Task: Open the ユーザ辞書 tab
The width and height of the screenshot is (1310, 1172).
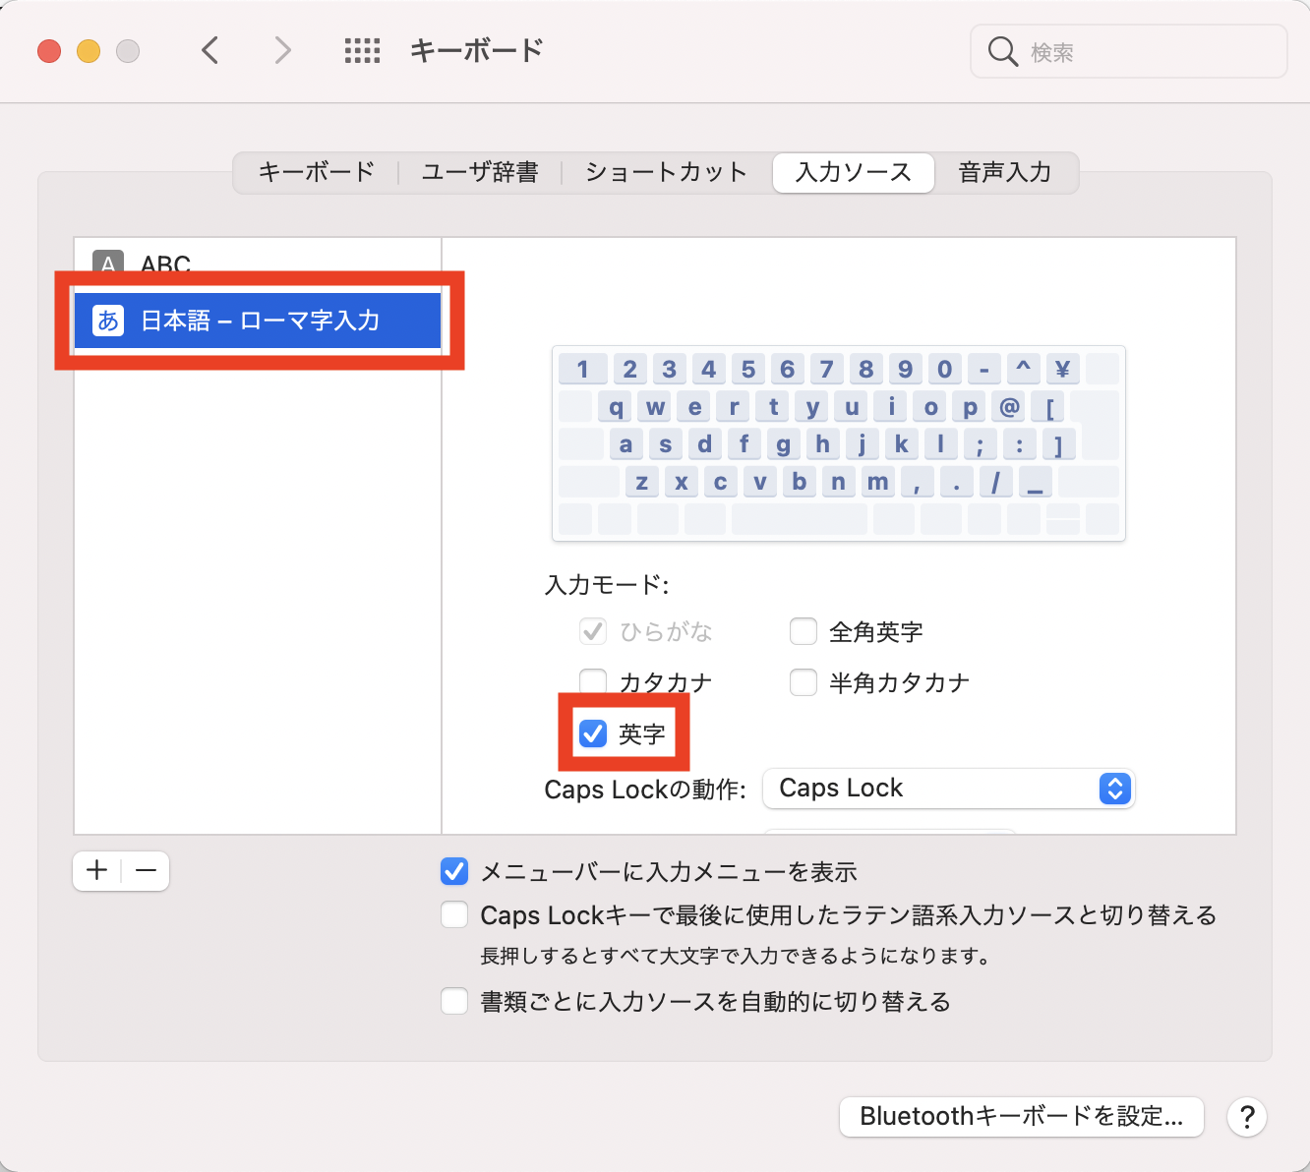Action: pyautogui.click(x=480, y=172)
